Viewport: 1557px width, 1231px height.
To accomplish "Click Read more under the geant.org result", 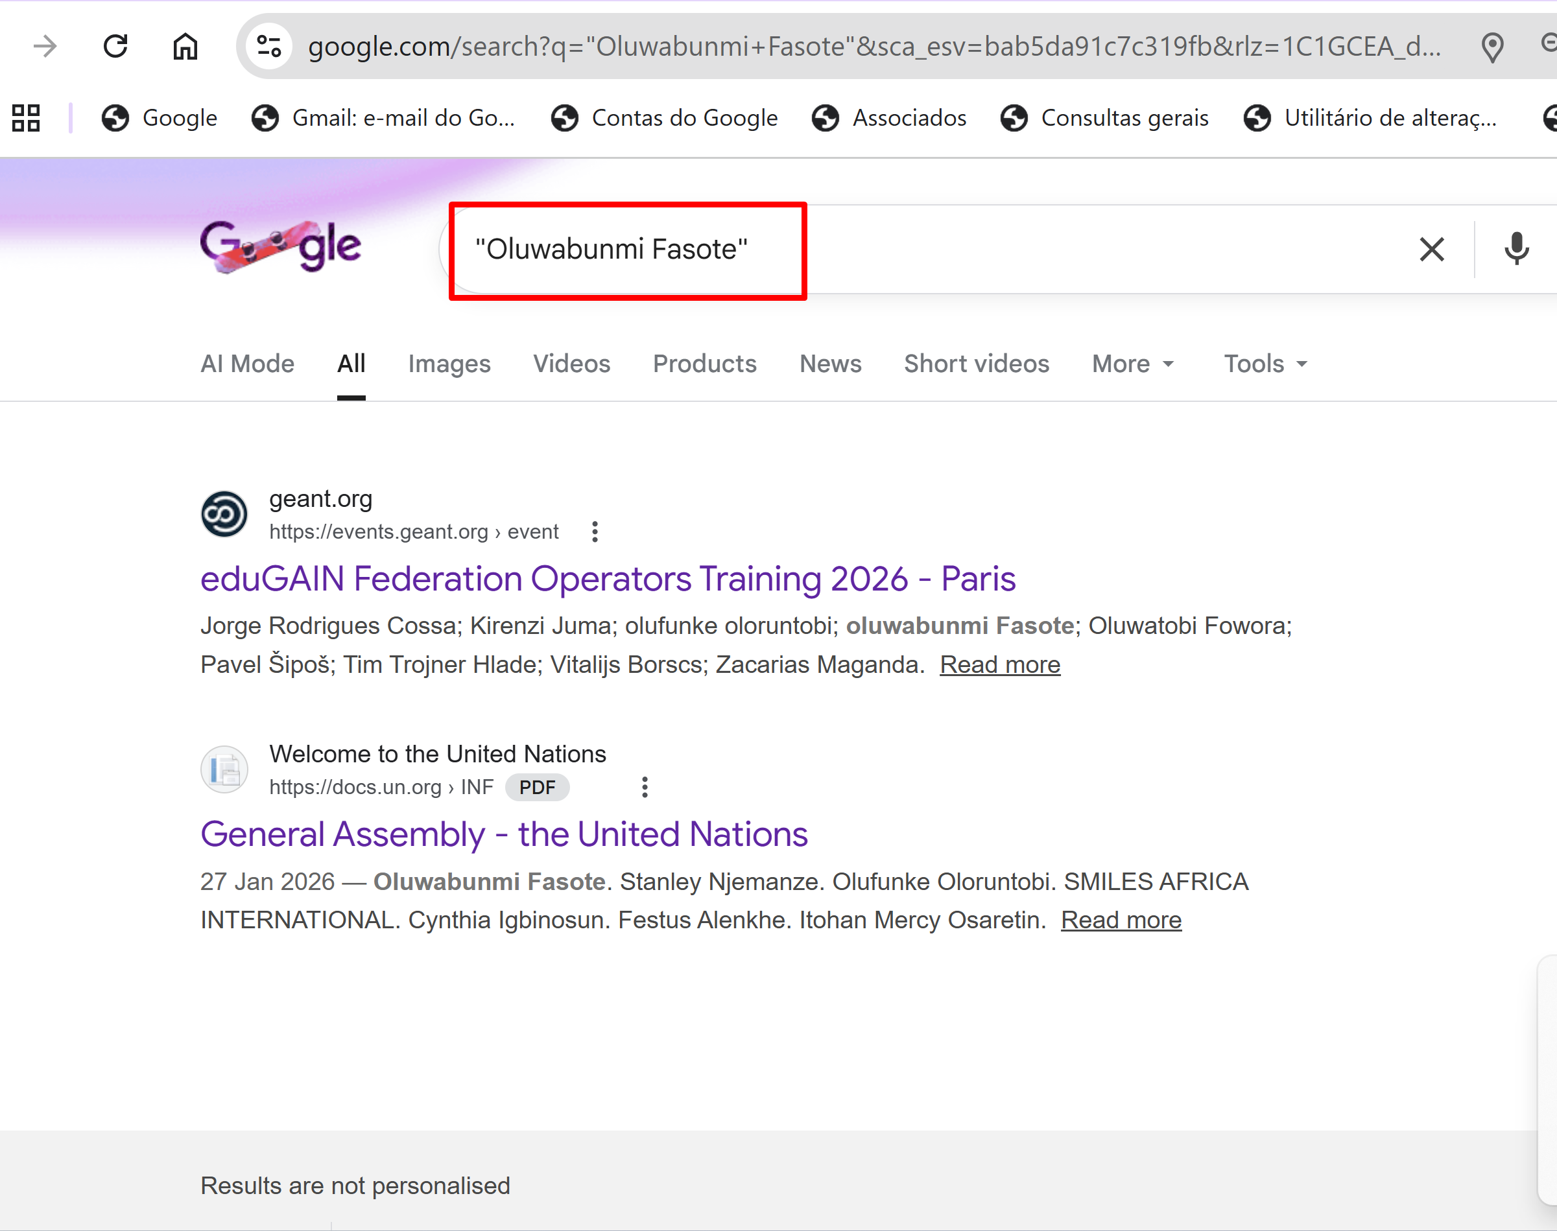I will [x=1000, y=664].
